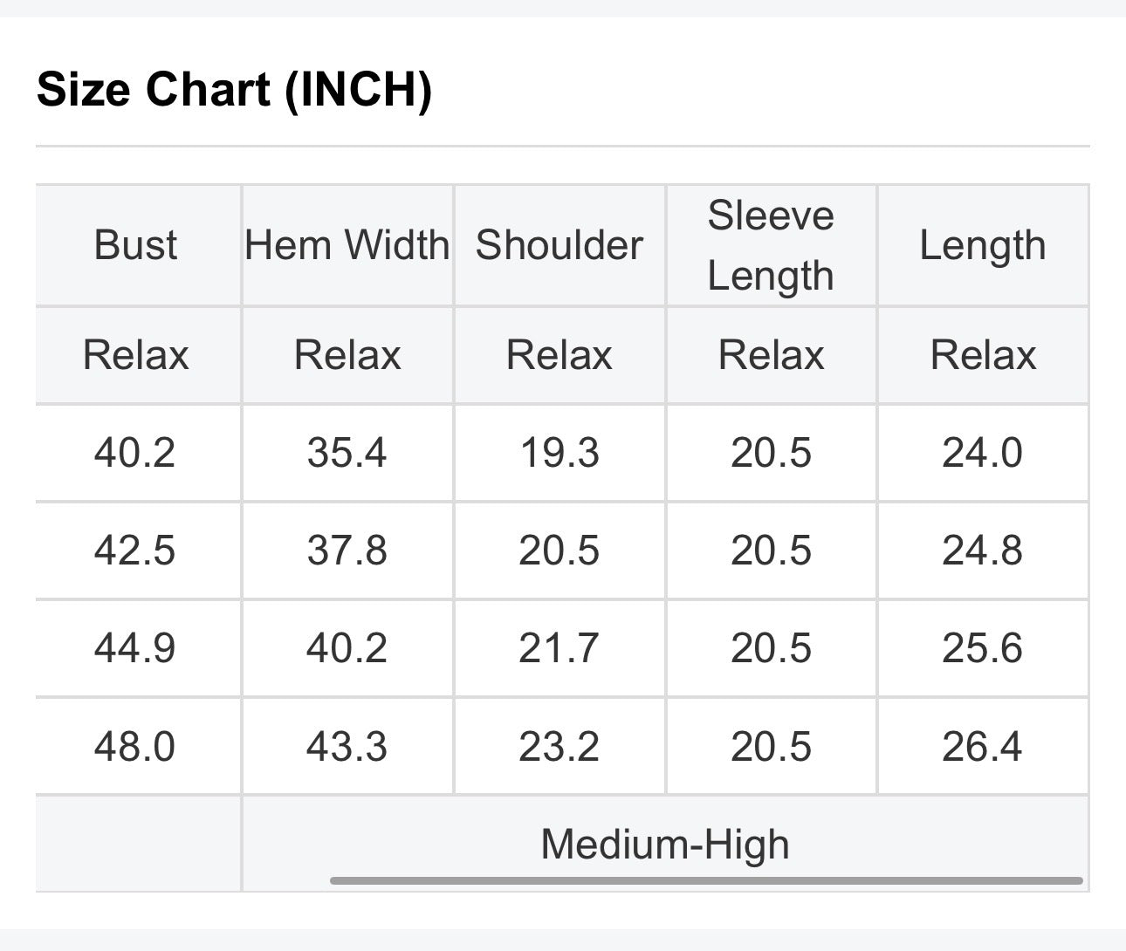Click hem width value 35.4

point(347,453)
